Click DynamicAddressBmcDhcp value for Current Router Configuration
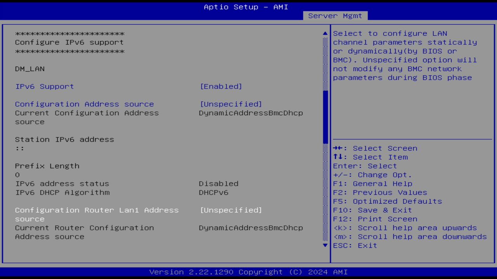Viewport: 497px width, 279px height. pyautogui.click(x=251, y=228)
